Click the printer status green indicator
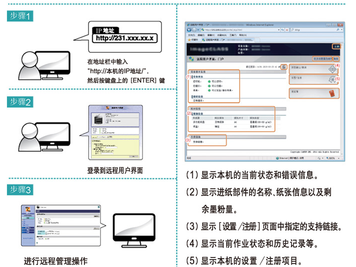This screenshot has width=356, height=267. 209,81
